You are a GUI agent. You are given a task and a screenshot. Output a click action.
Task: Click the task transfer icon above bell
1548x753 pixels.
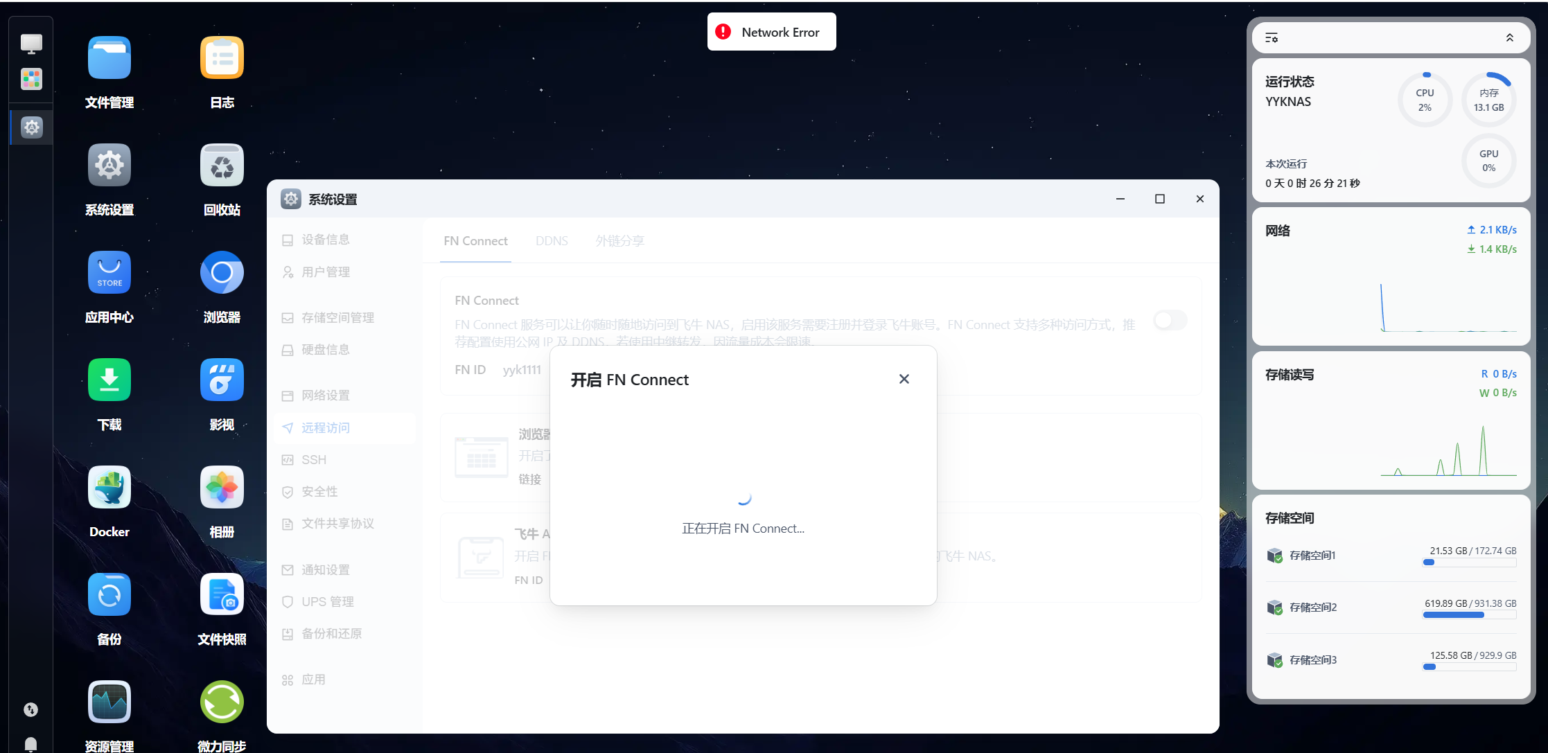30,709
